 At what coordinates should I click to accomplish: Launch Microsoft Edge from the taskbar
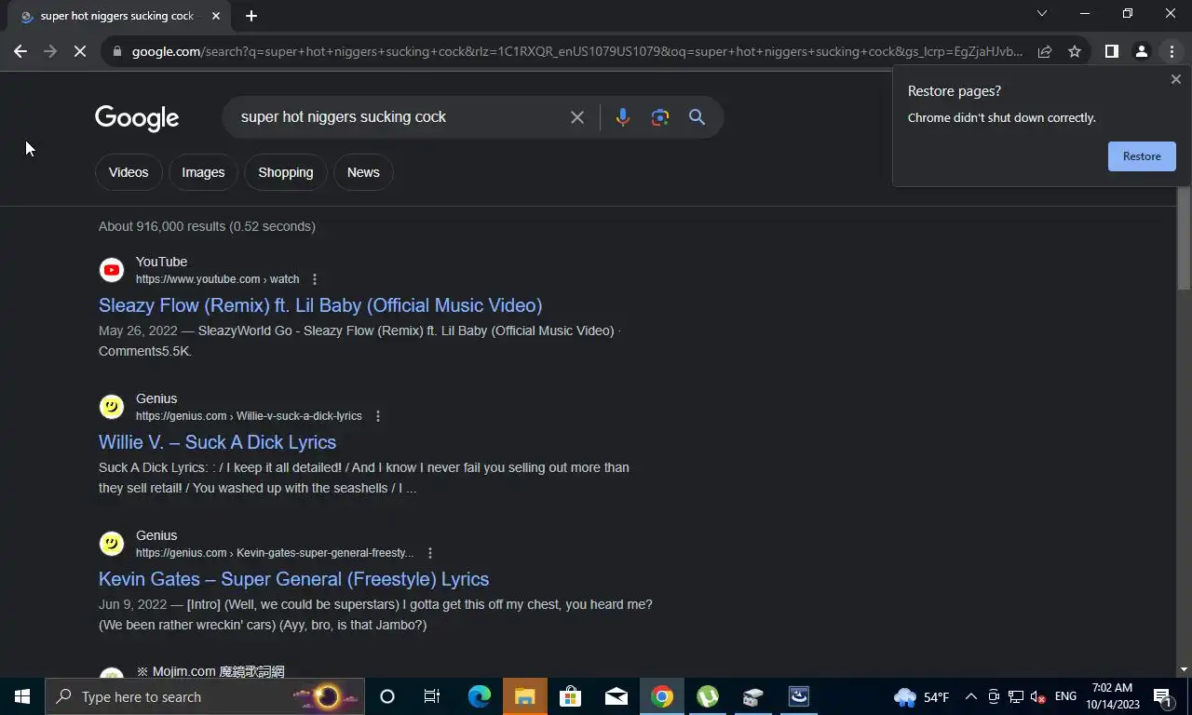pyautogui.click(x=479, y=696)
